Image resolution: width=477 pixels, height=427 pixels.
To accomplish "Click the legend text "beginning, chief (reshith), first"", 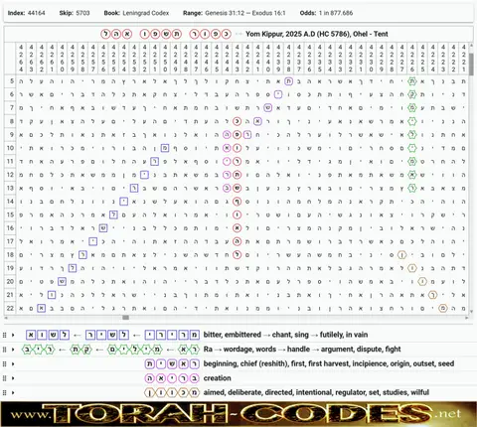I will click(x=254, y=363).
